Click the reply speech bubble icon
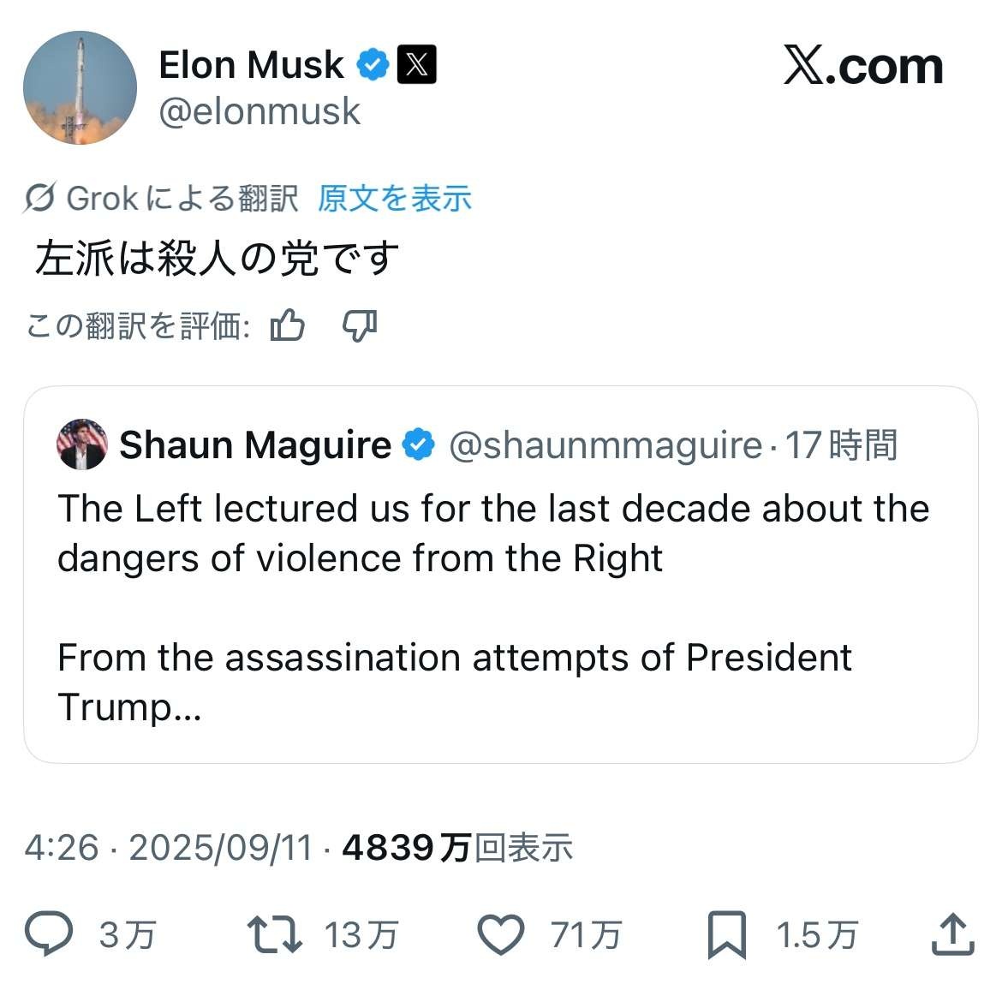This screenshot has width=1002, height=990. [49, 933]
